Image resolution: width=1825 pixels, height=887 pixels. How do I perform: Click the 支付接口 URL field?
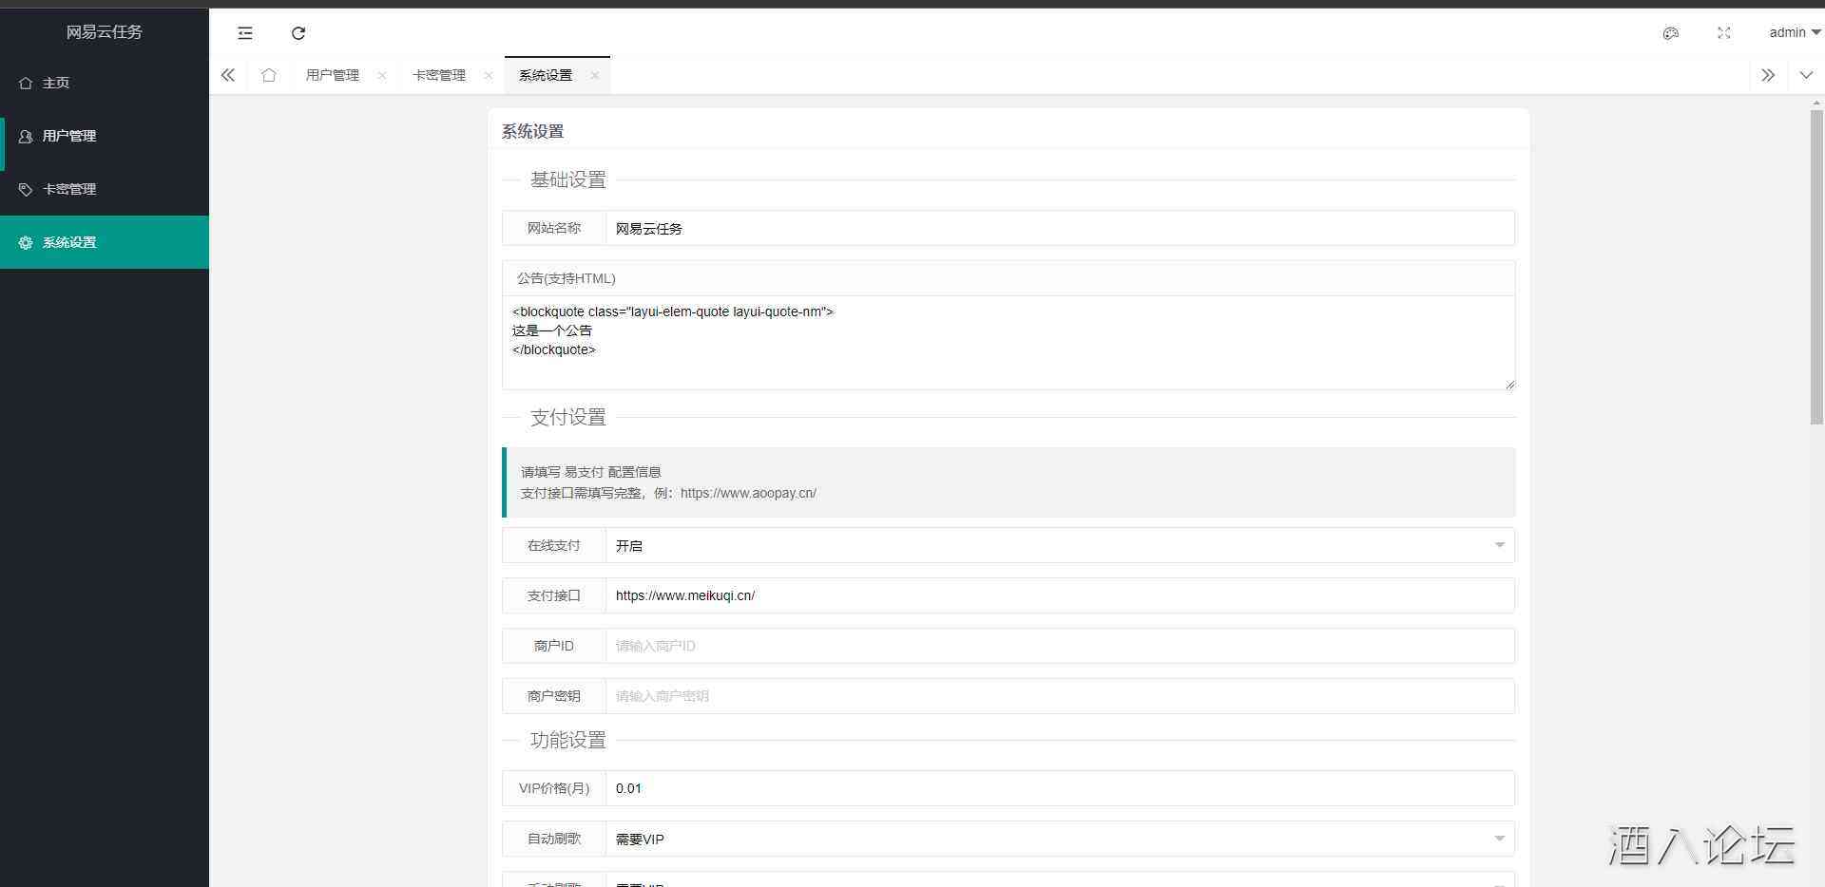(x=1059, y=595)
